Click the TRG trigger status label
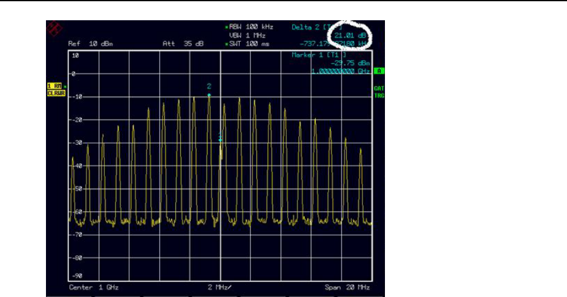 click(379, 96)
